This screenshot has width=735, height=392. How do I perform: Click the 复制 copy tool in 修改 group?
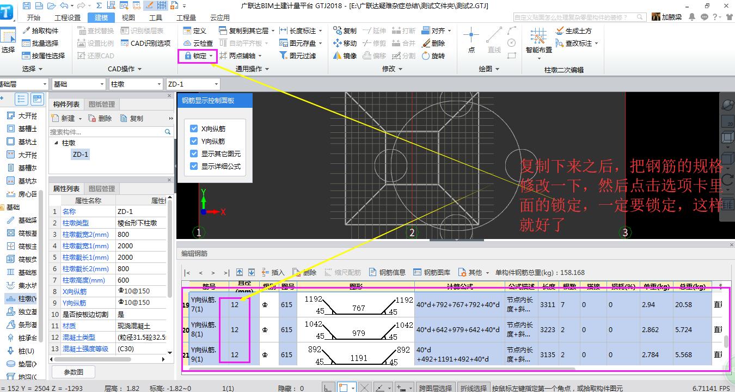pyautogui.click(x=345, y=30)
